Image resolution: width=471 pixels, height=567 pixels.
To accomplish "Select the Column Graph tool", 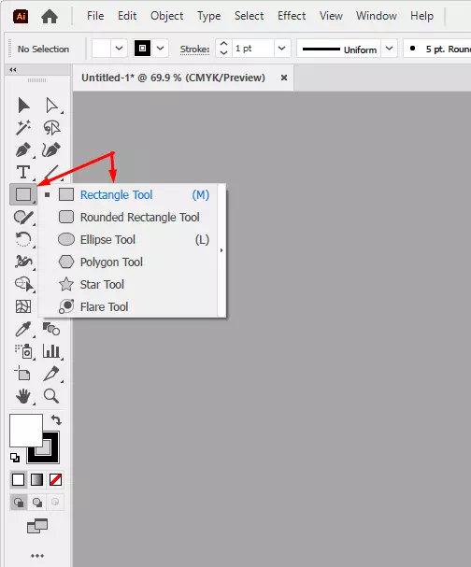I will click(51, 351).
